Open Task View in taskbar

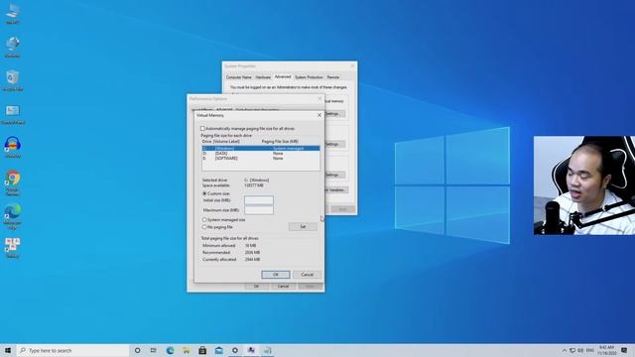tap(154, 350)
